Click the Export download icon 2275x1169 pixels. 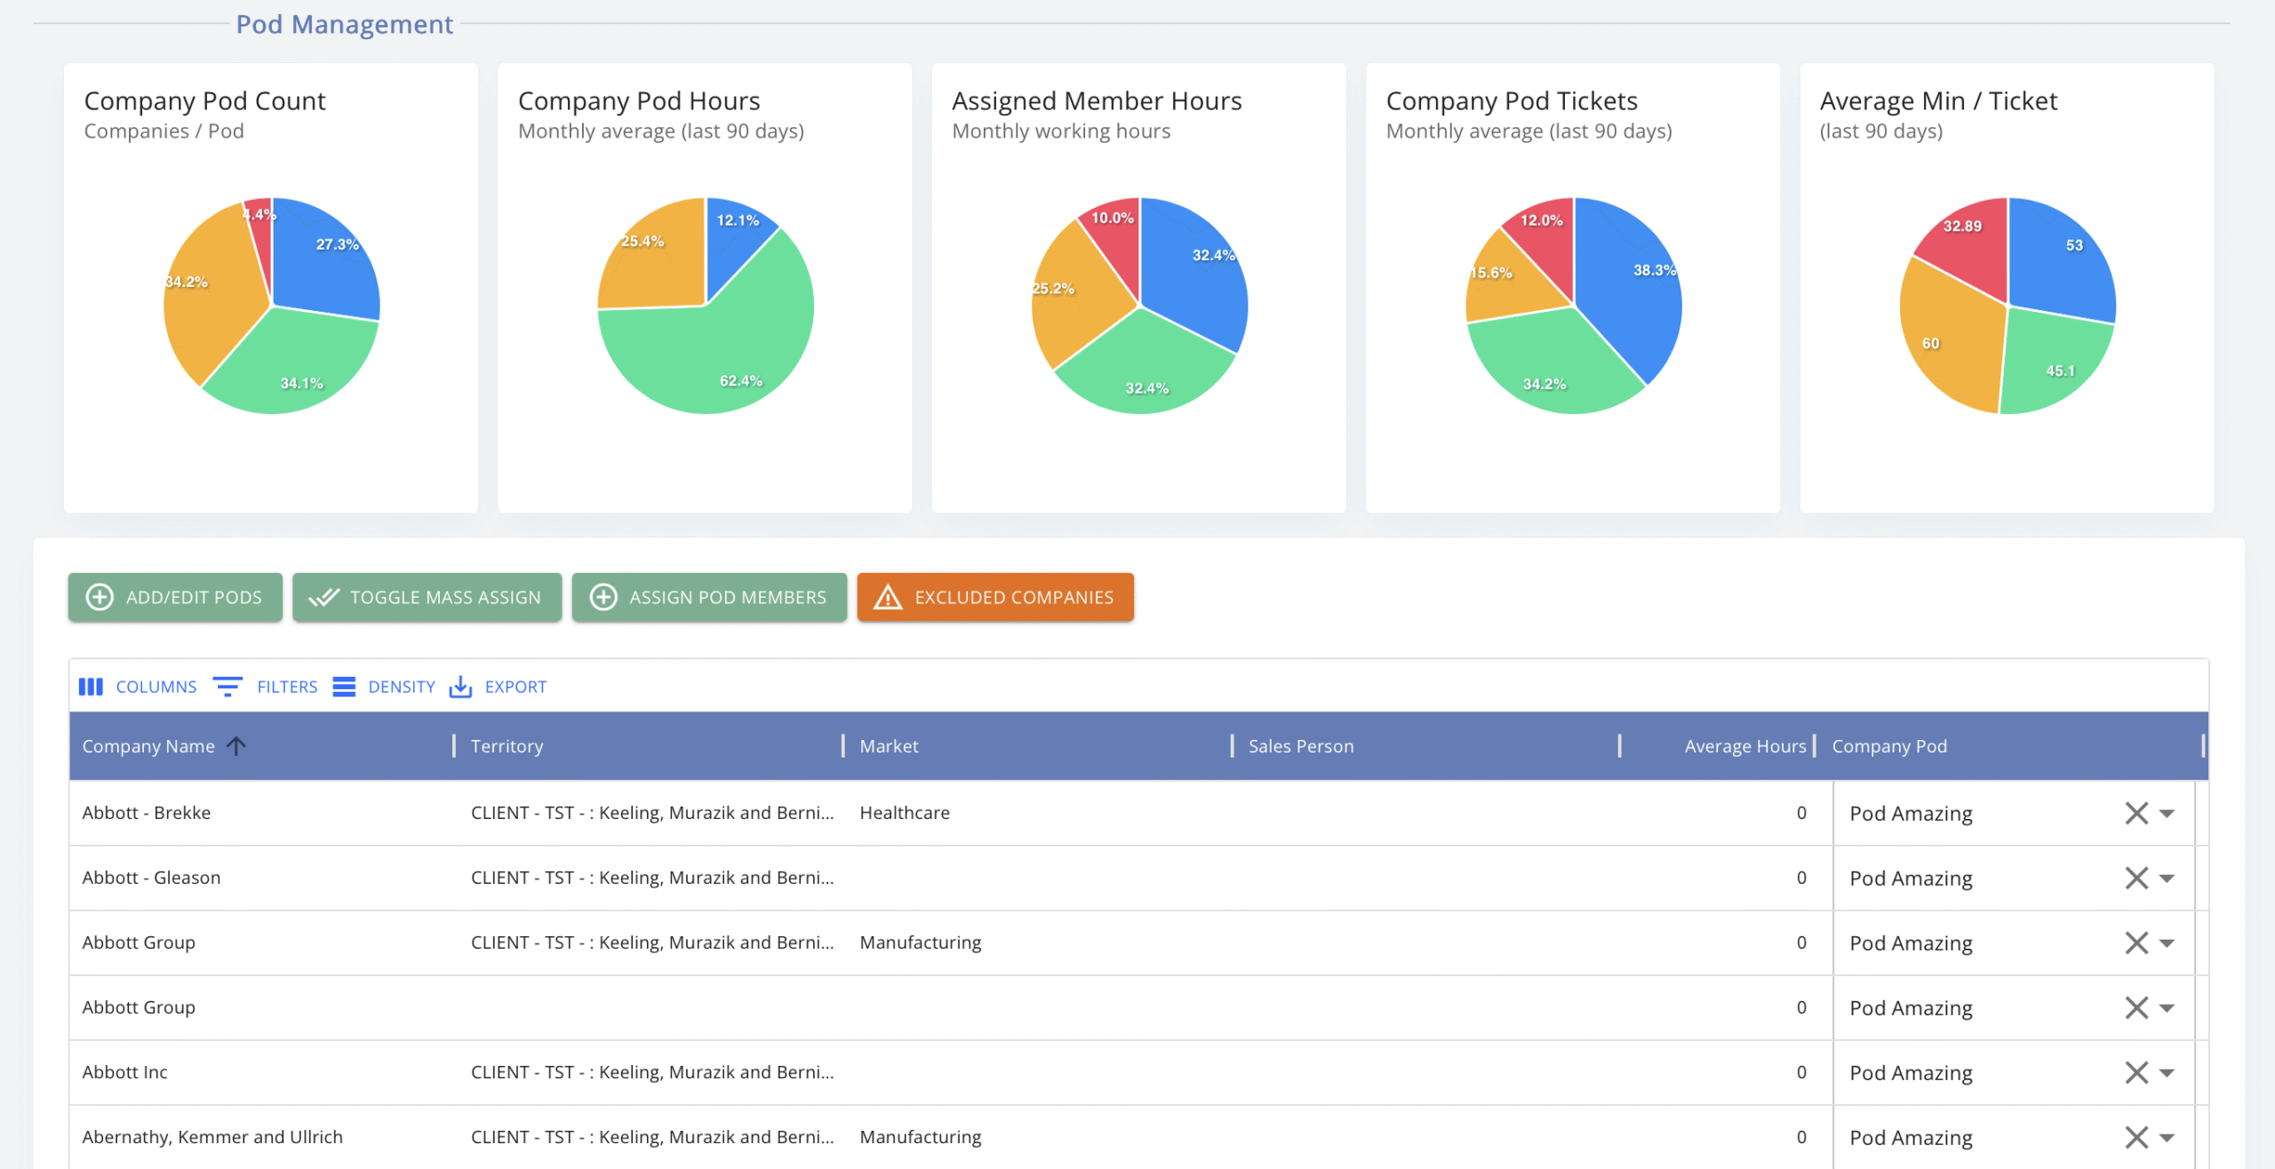tap(460, 687)
